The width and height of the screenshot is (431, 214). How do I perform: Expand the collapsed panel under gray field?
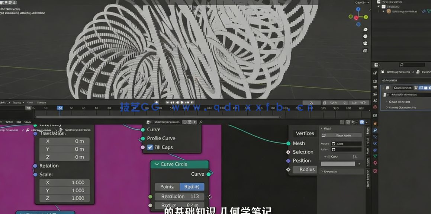pos(322,171)
